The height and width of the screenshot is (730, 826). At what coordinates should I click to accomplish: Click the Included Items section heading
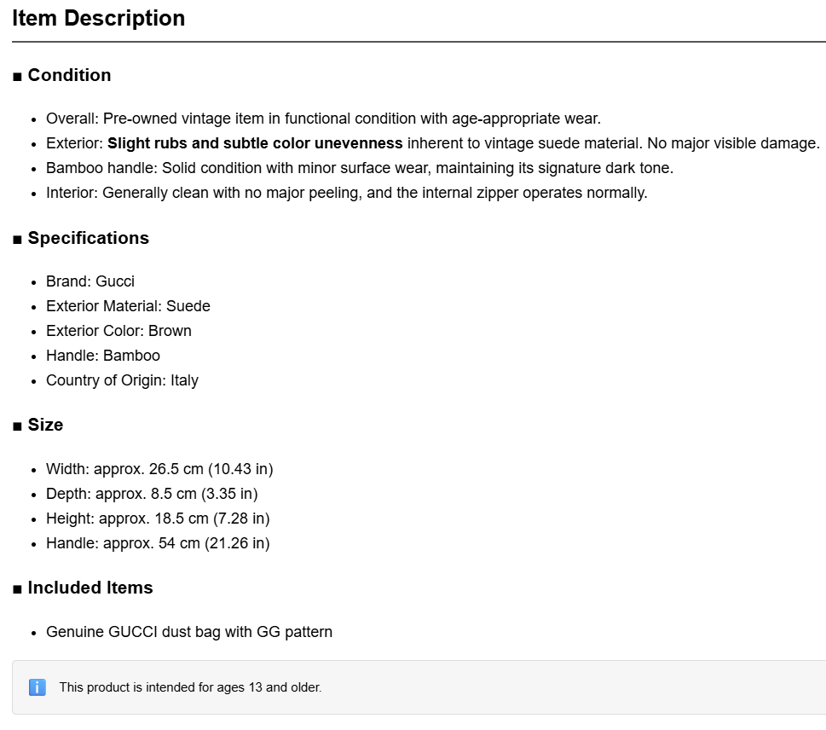tap(90, 588)
